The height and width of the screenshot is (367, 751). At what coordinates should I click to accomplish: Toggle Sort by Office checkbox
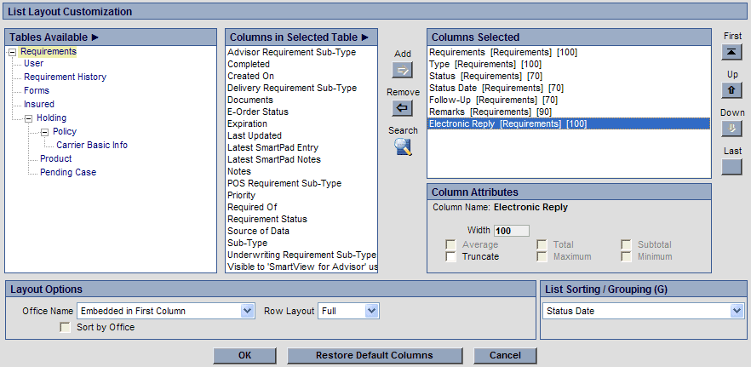point(66,327)
